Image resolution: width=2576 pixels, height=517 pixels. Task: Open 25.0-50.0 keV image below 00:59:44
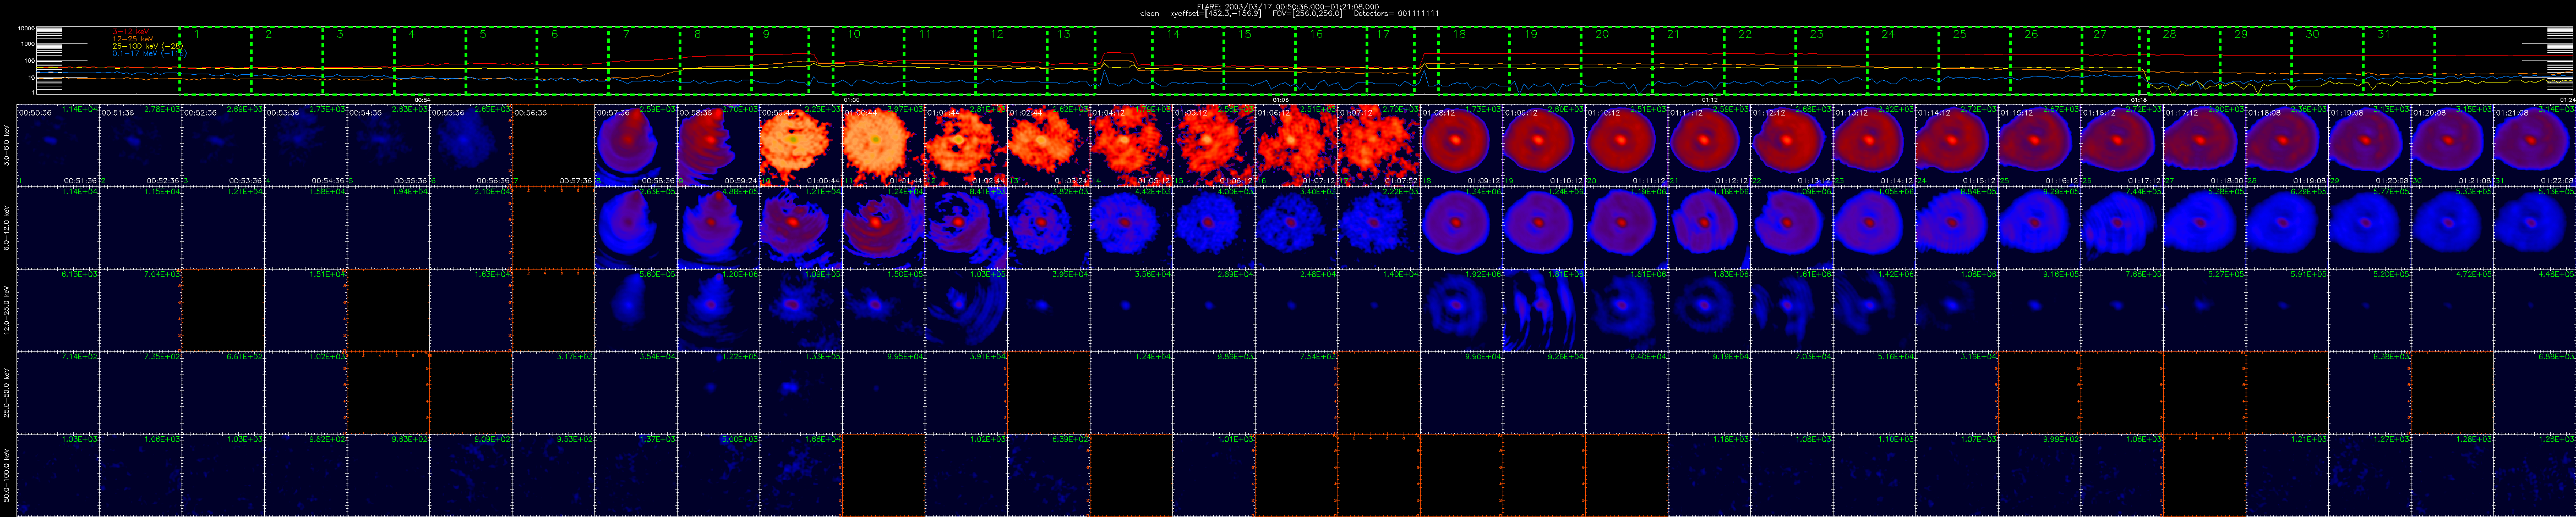click(x=800, y=392)
